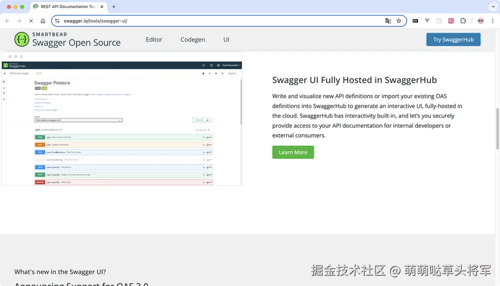This screenshot has width=500, height=286.
Task: Go back using the browser back arrow
Action: tap(7, 20)
